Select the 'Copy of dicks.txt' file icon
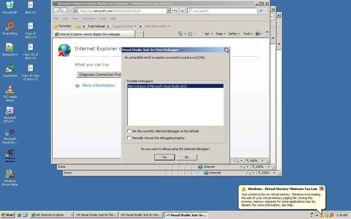 pos(30,30)
